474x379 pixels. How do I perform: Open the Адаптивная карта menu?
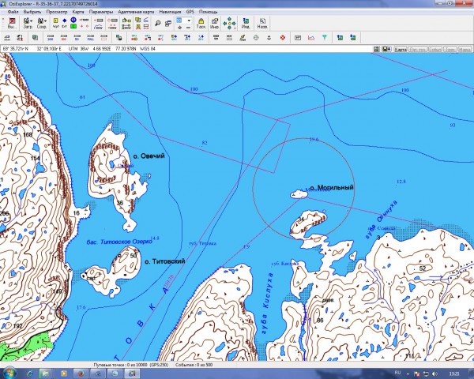136,12
